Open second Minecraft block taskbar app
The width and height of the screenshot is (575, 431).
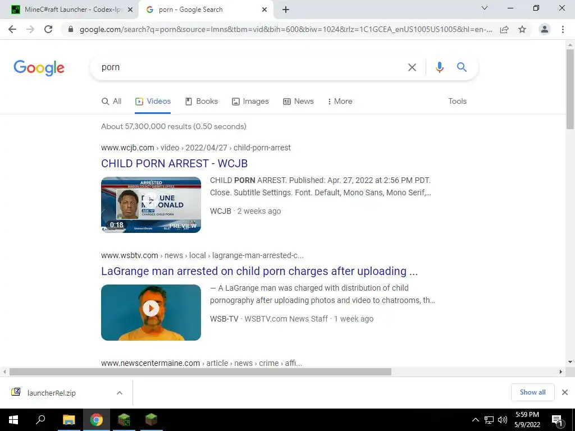click(151, 420)
